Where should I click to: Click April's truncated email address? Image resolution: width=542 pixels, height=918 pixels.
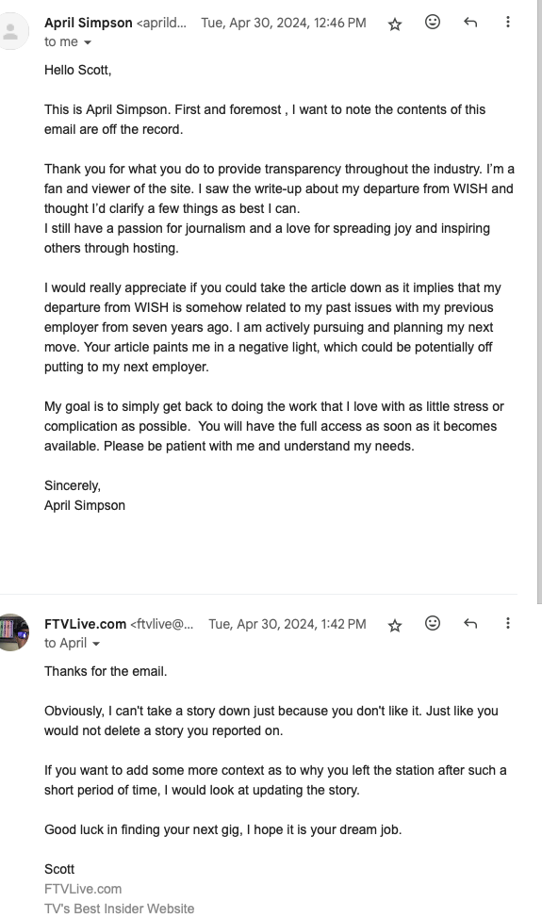161,23
